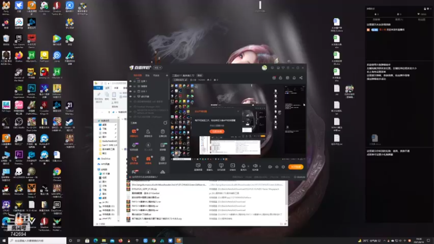This screenshot has height=244, width=434.
Task: Click orange start streaming button
Action: click(x=296, y=167)
